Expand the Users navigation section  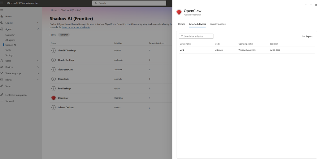point(38,61)
